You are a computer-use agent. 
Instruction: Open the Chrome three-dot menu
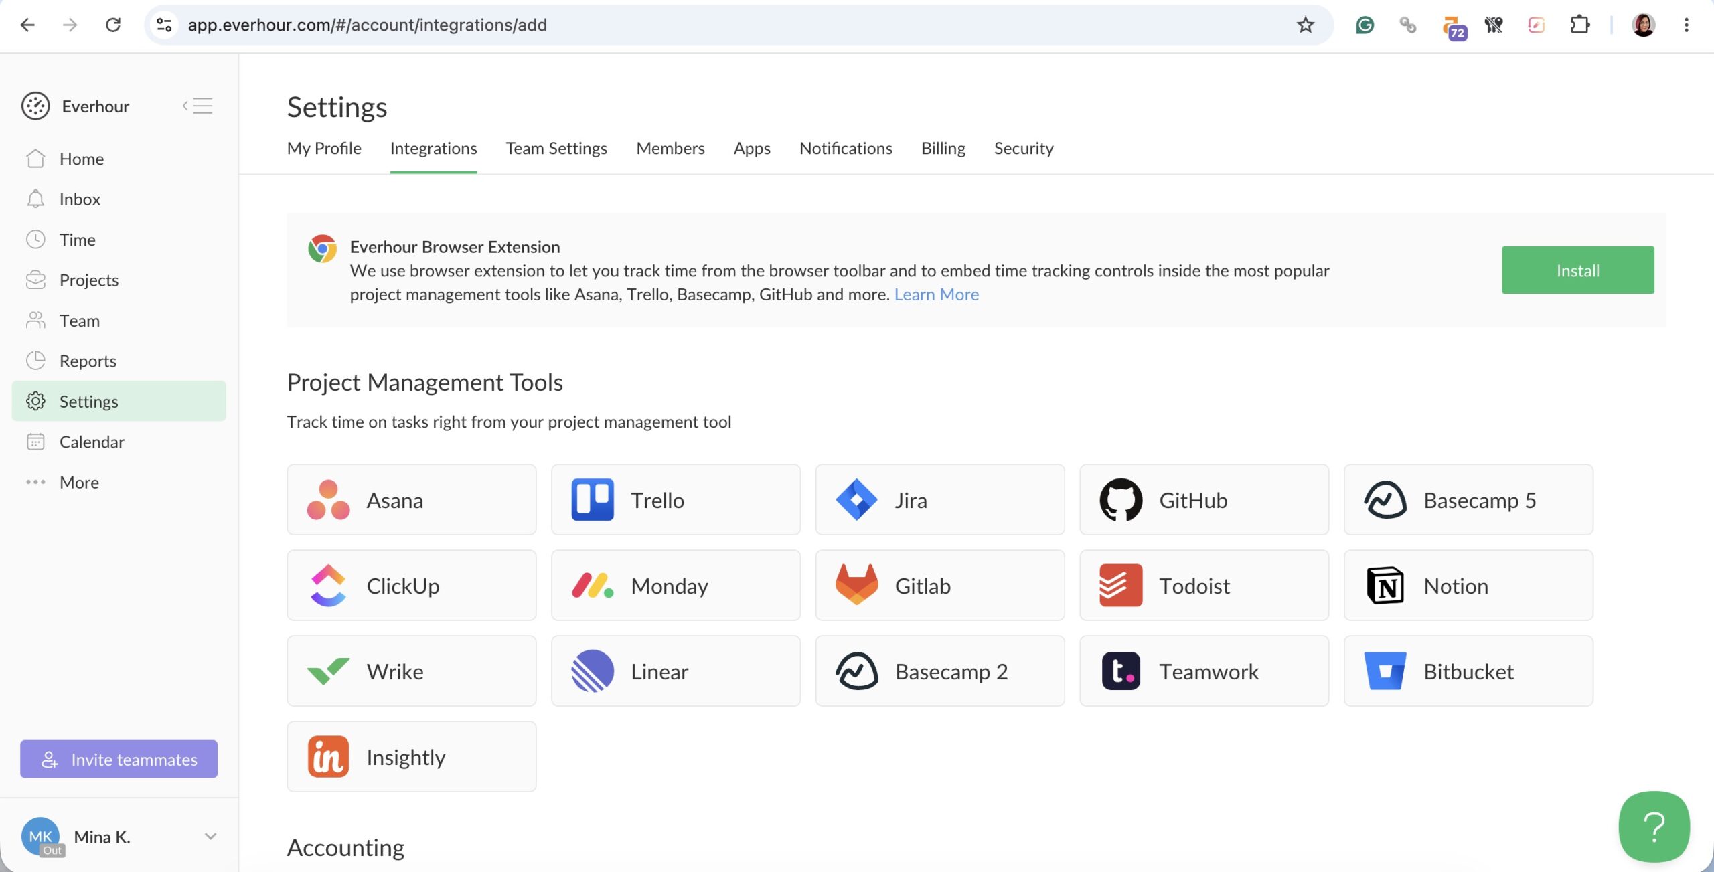coord(1687,25)
